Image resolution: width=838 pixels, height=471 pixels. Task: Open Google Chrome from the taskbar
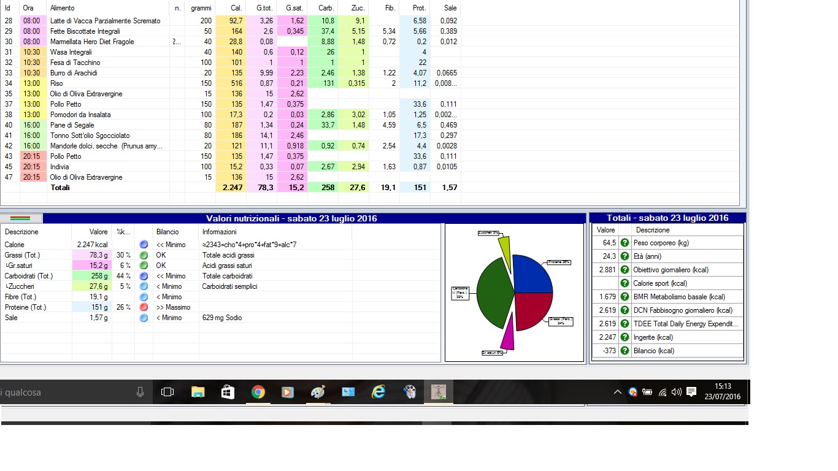tap(258, 392)
